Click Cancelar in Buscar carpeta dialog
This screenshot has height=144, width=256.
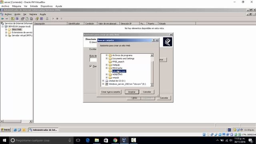pos(147,92)
